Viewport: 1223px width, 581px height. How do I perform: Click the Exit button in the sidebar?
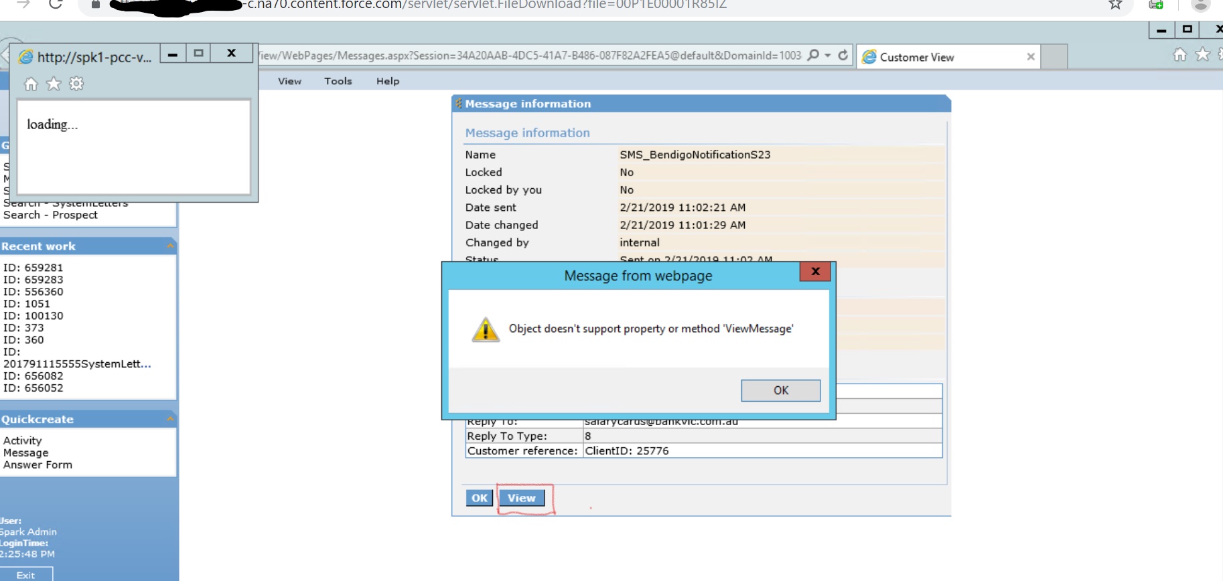pyautogui.click(x=25, y=575)
